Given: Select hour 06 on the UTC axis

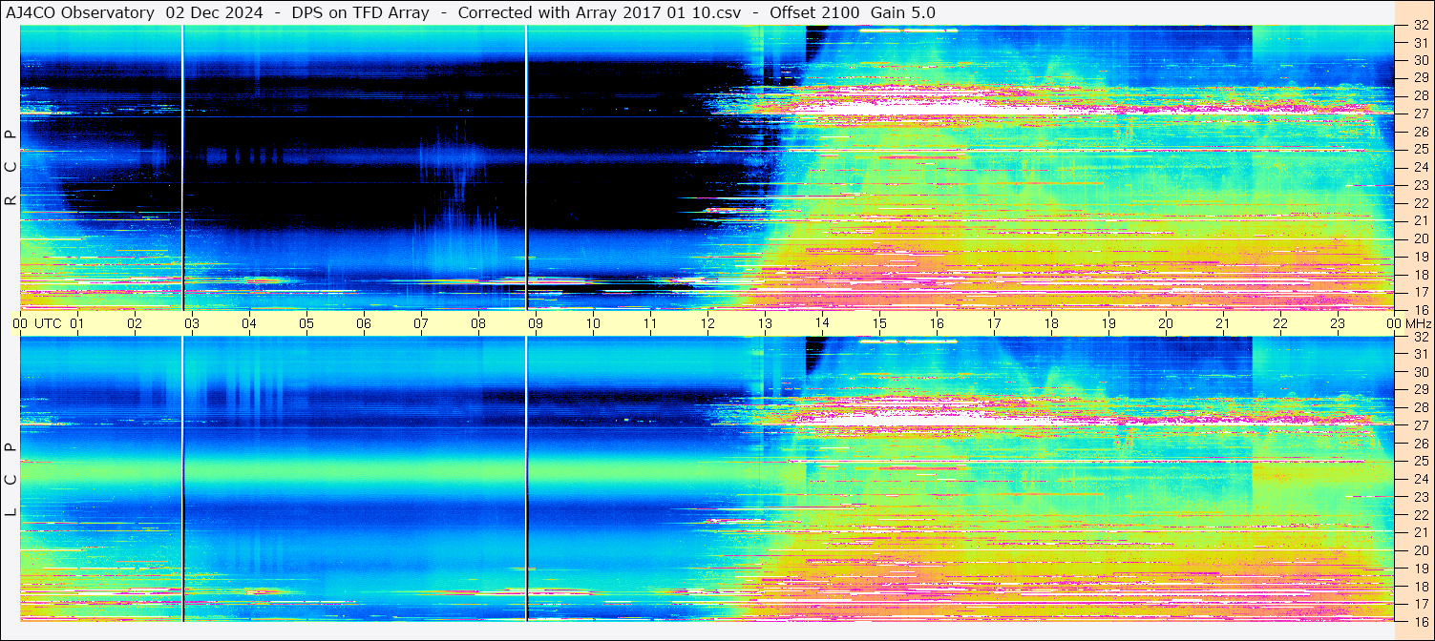Looking at the screenshot, I should [364, 323].
